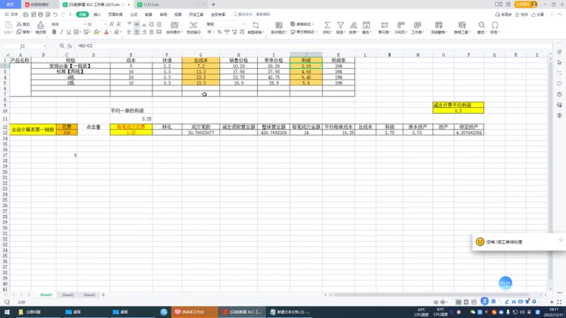Click the Save icon in quick access bar
The height and width of the screenshot is (318, 566).
25,15
